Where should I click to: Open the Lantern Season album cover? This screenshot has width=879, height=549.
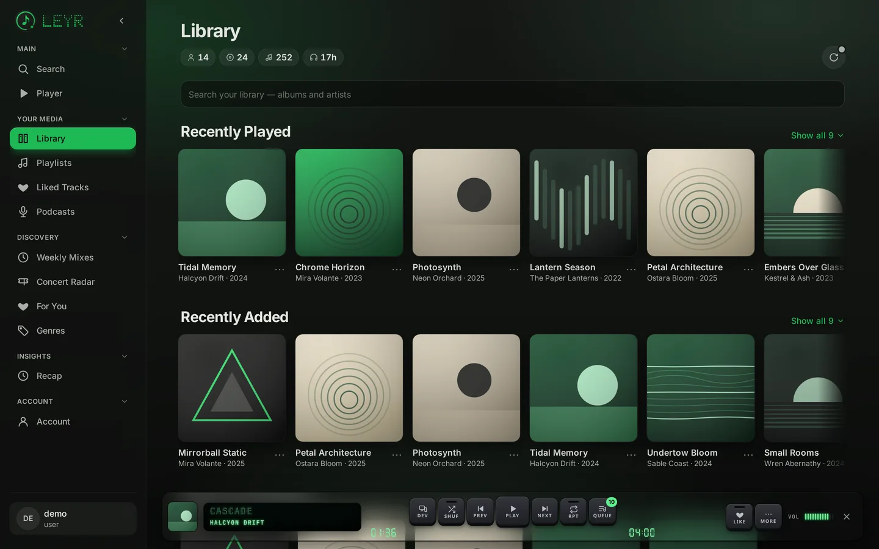[584, 203]
